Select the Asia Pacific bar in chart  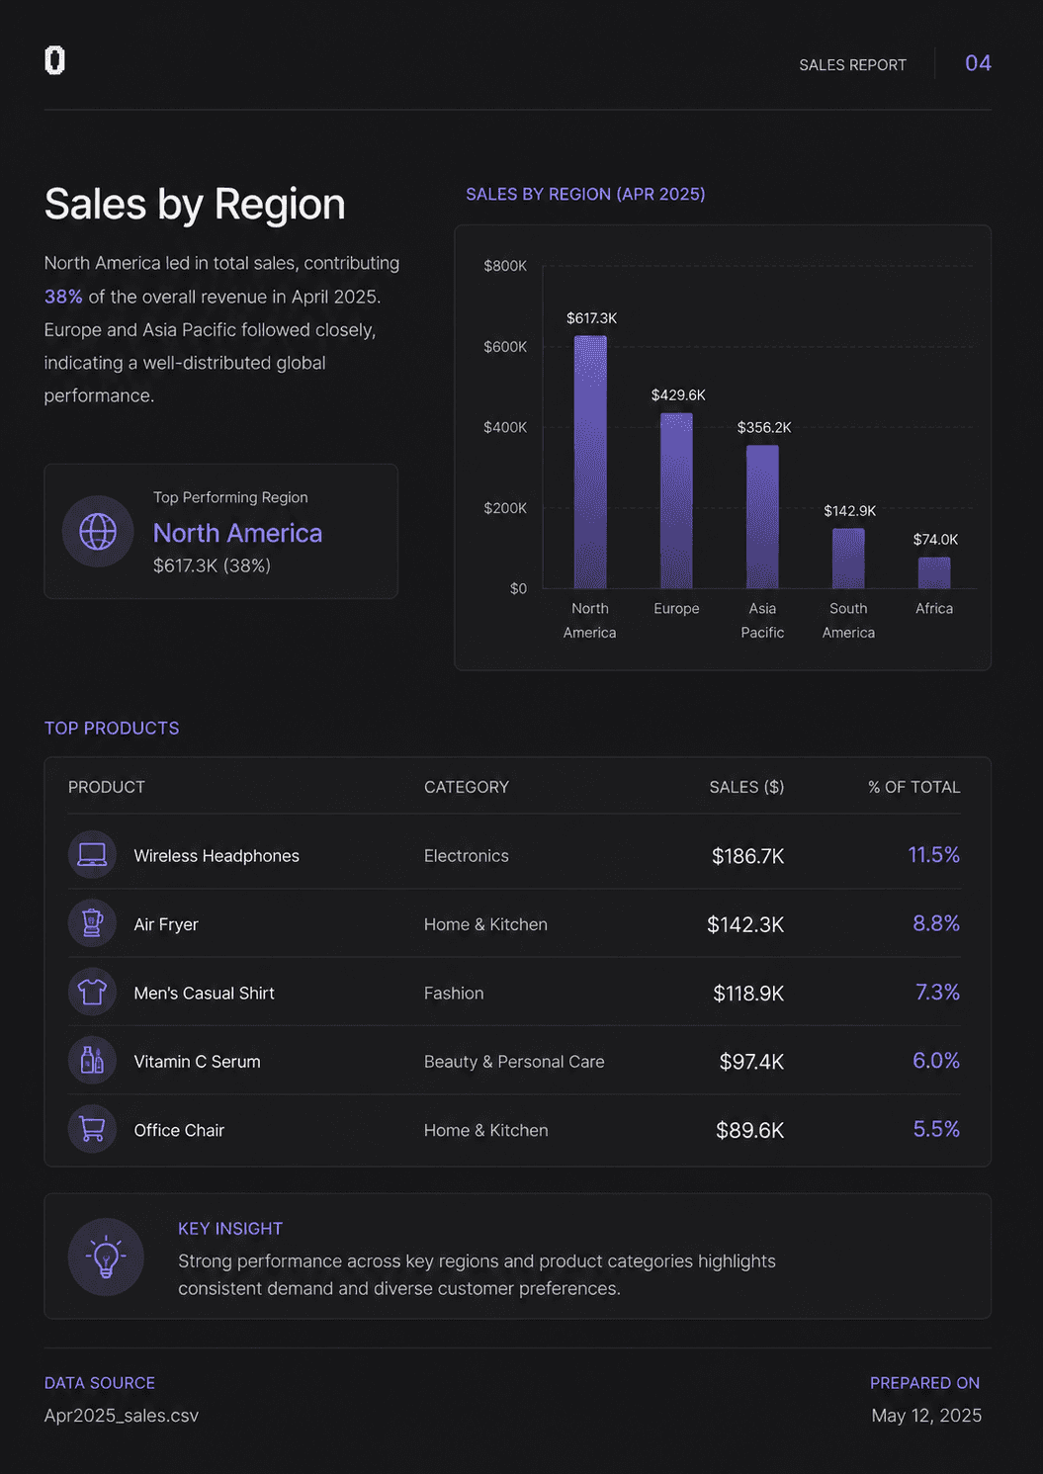click(762, 517)
